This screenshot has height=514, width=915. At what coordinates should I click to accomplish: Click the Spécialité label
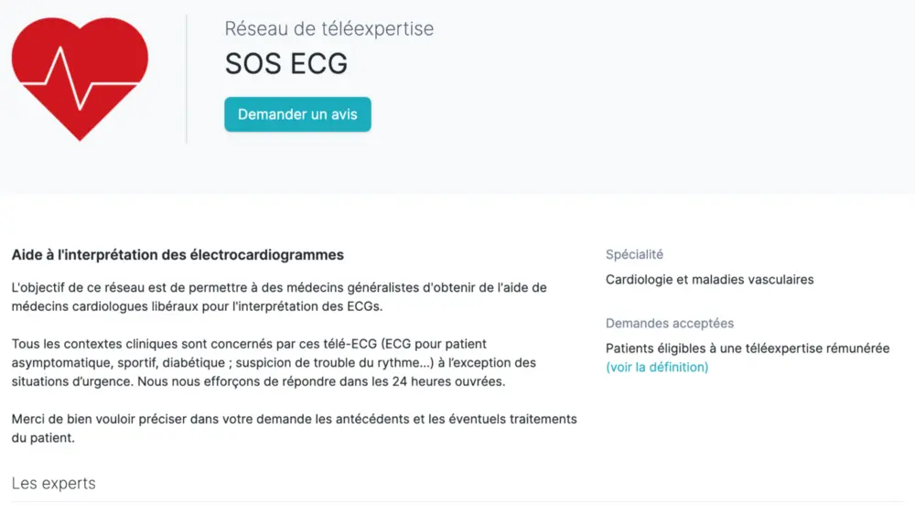[634, 254]
